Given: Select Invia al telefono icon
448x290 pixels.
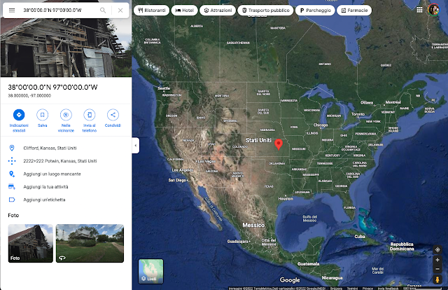Looking at the screenshot, I should click(90, 115).
